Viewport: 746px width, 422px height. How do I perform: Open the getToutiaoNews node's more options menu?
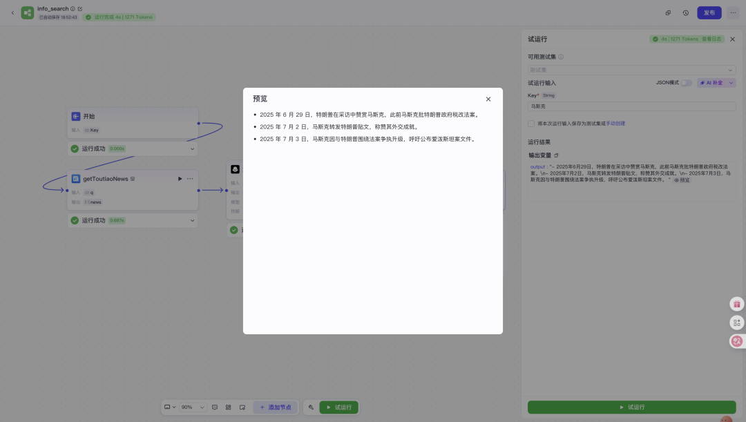click(190, 178)
